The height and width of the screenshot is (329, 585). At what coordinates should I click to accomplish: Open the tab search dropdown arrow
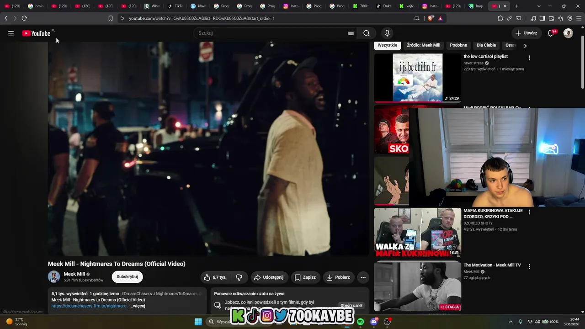(x=539, y=6)
